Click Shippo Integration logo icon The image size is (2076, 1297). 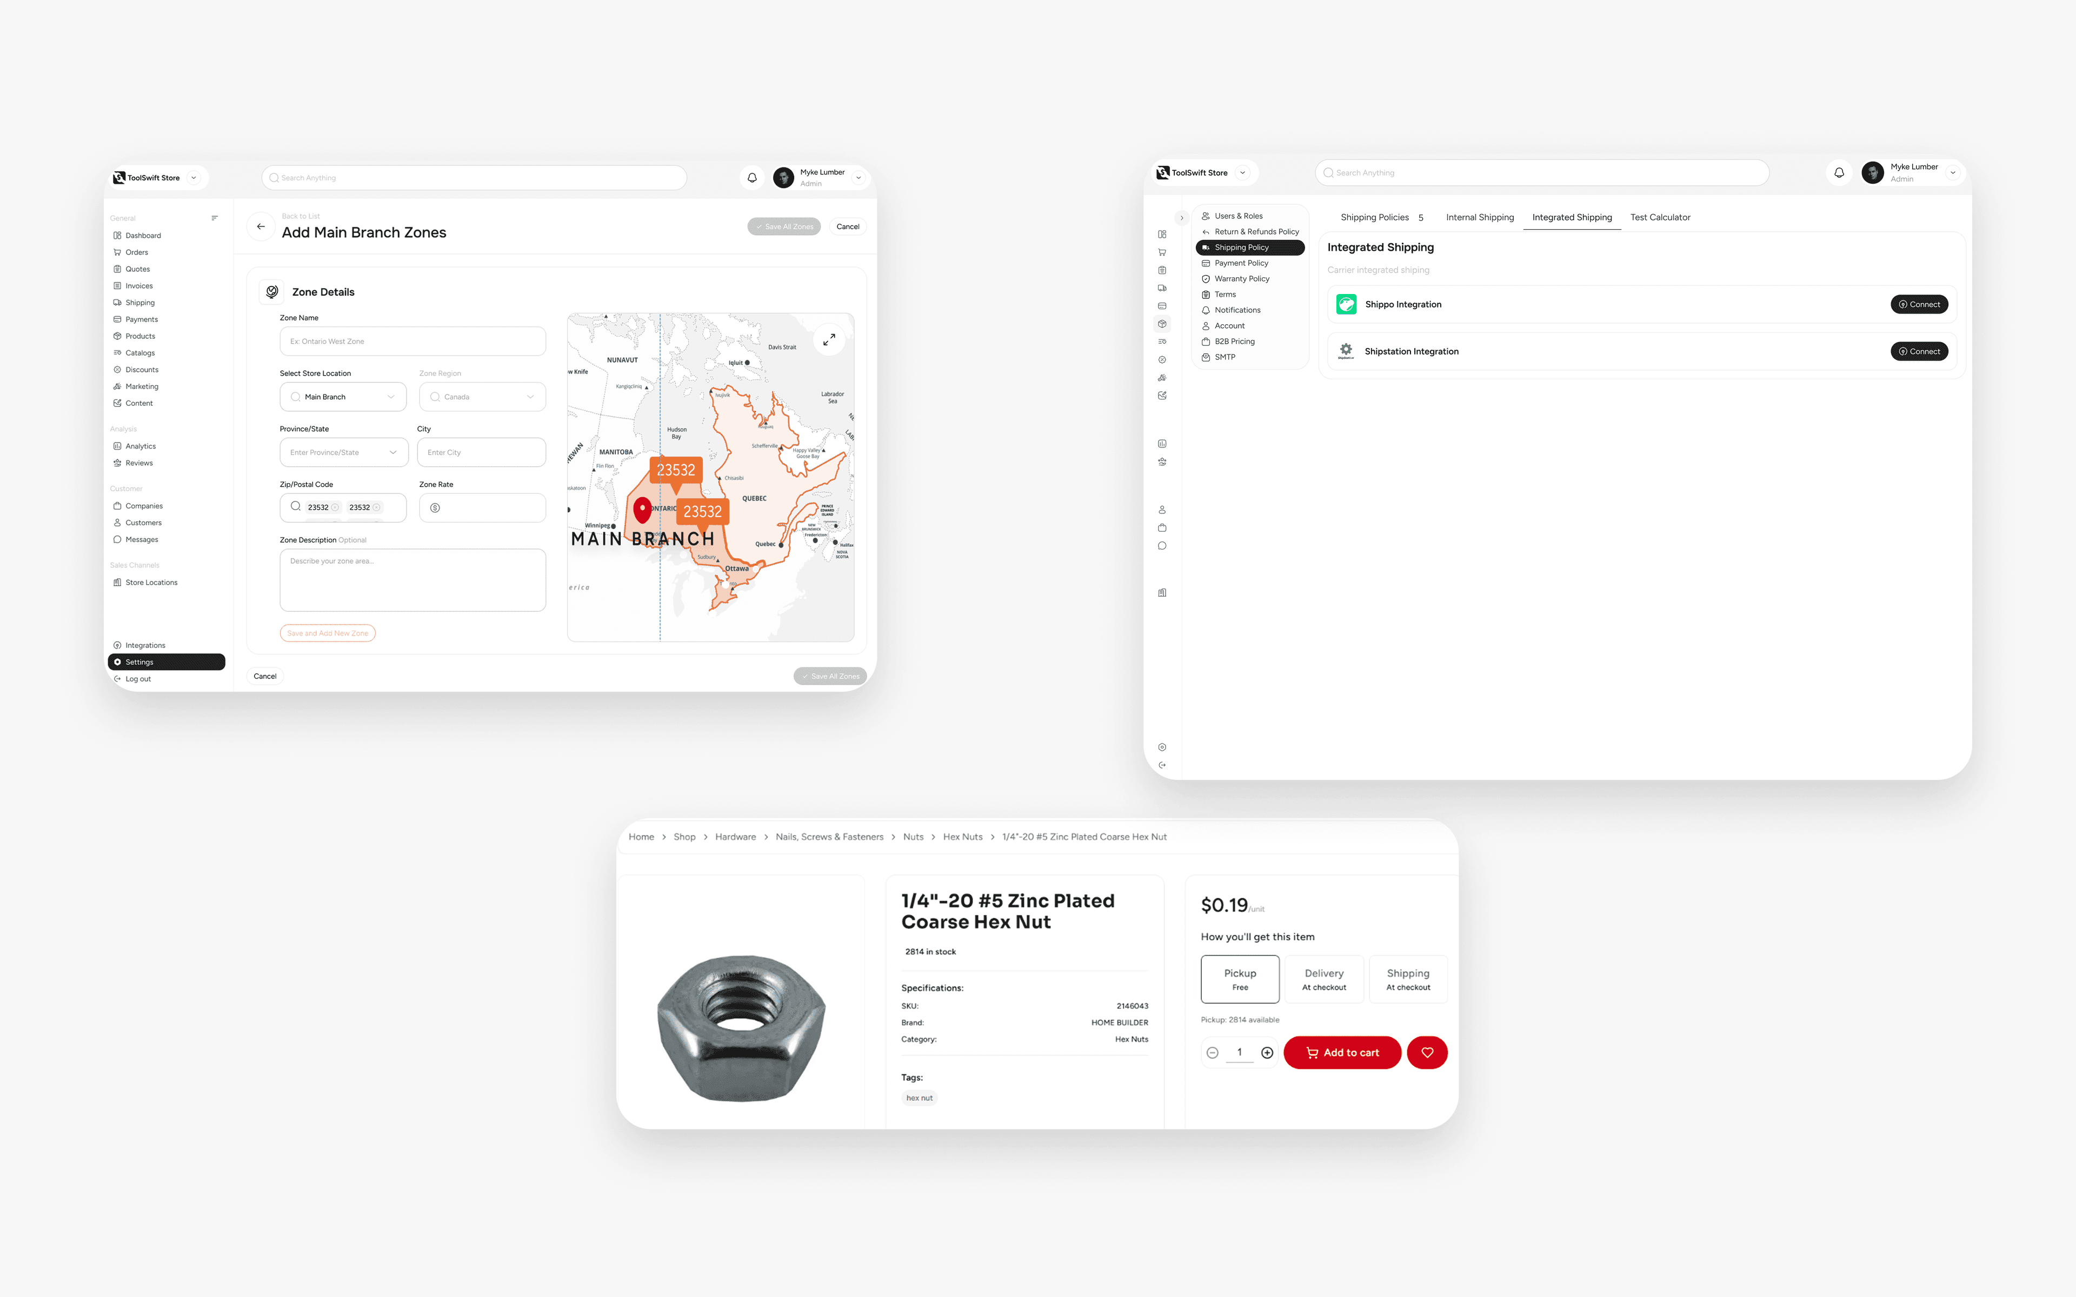pyautogui.click(x=1346, y=304)
